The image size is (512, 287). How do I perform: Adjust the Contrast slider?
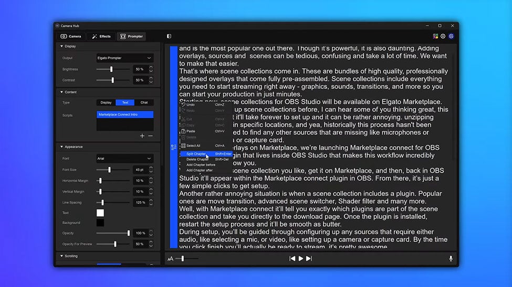coord(113,80)
